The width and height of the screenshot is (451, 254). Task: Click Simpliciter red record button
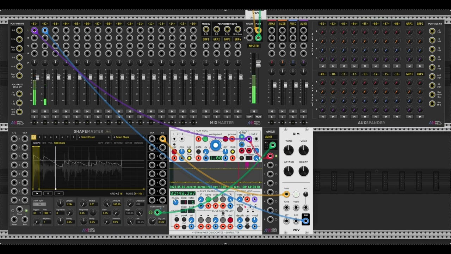click(x=174, y=152)
